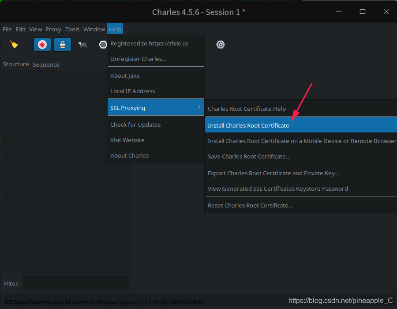The image size is (397, 309).
Task: Click the turtle throttling icon
Action: tap(82, 45)
